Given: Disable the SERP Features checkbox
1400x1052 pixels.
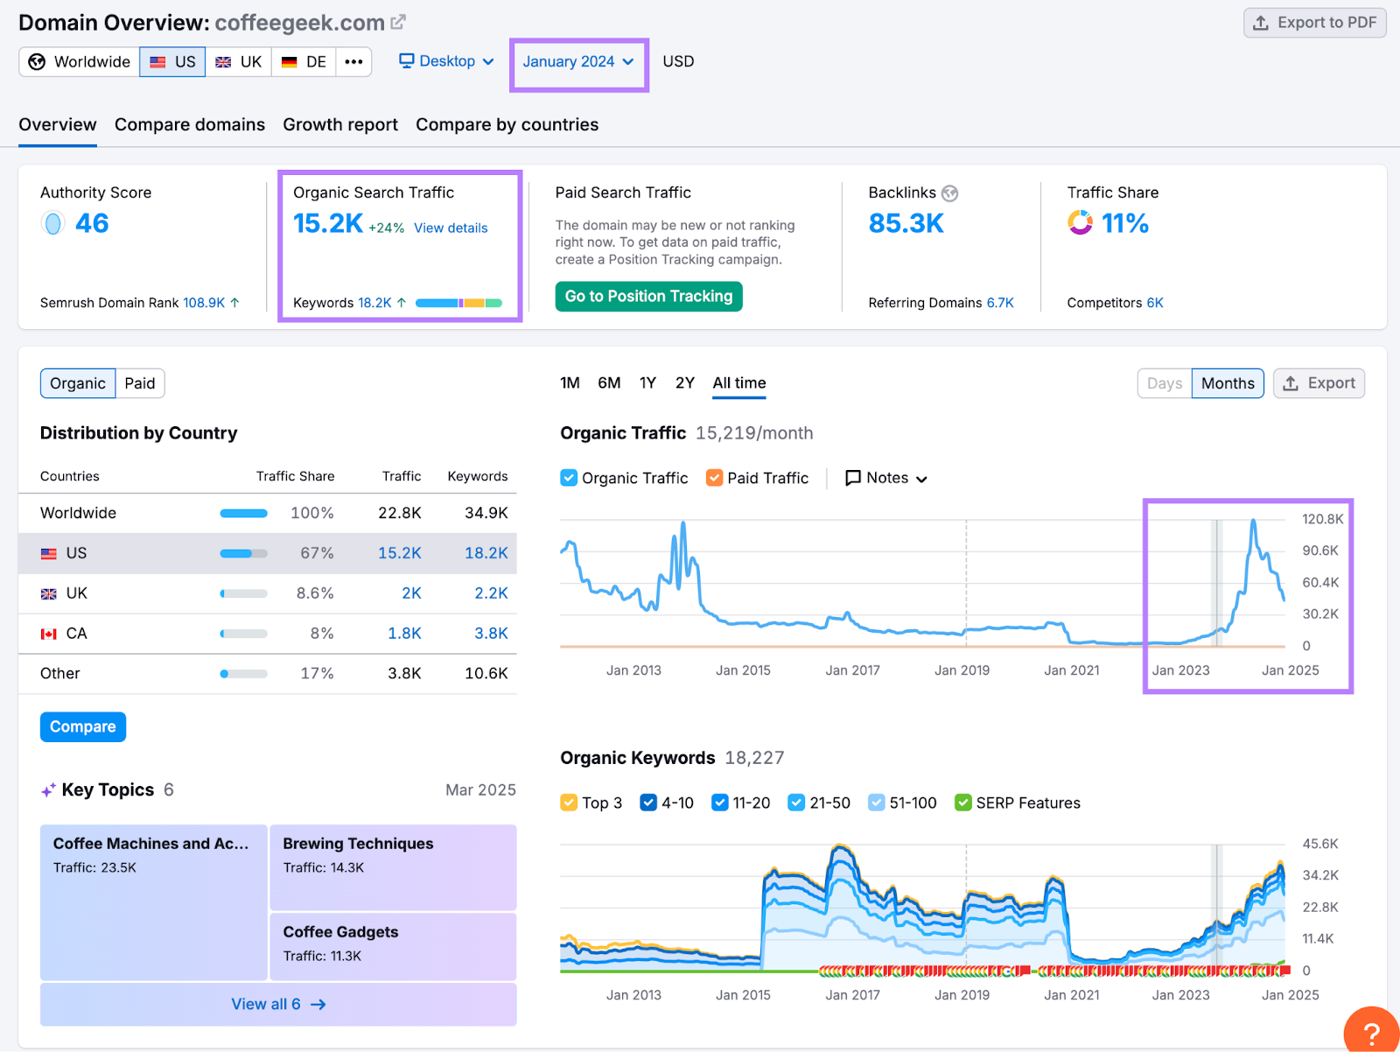Looking at the screenshot, I should [x=963, y=802].
